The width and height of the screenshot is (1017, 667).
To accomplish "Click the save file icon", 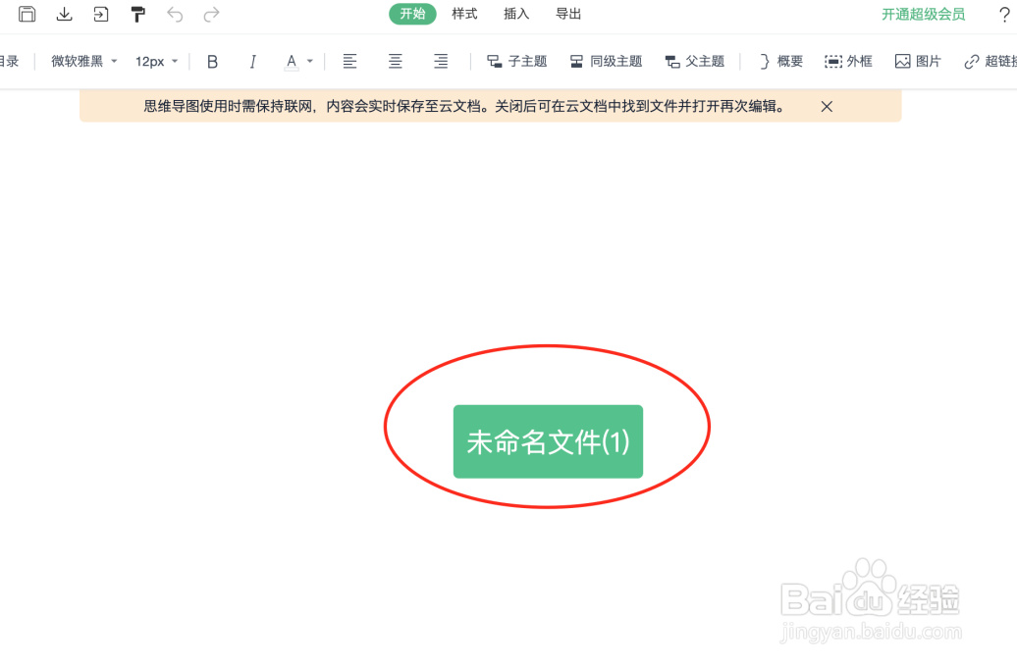I will coord(27,14).
